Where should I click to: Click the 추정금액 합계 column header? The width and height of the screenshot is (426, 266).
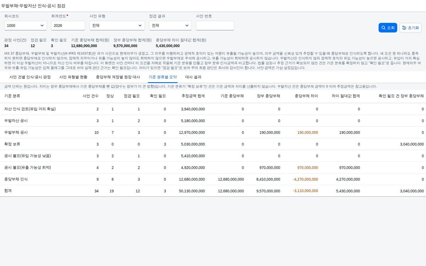point(193,96)
